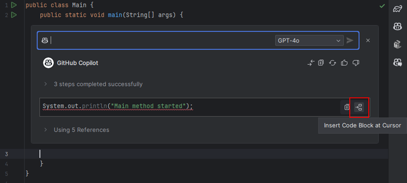Close the inline Copilot chat
Screen dimensions: 407x183
[368, 41]
